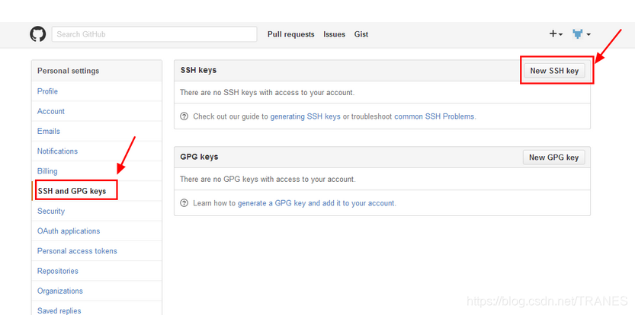This screenshot has width=635, height=315.
Task: Click the help icon beside SSH guide text
Action: click(x=184, y=116)
